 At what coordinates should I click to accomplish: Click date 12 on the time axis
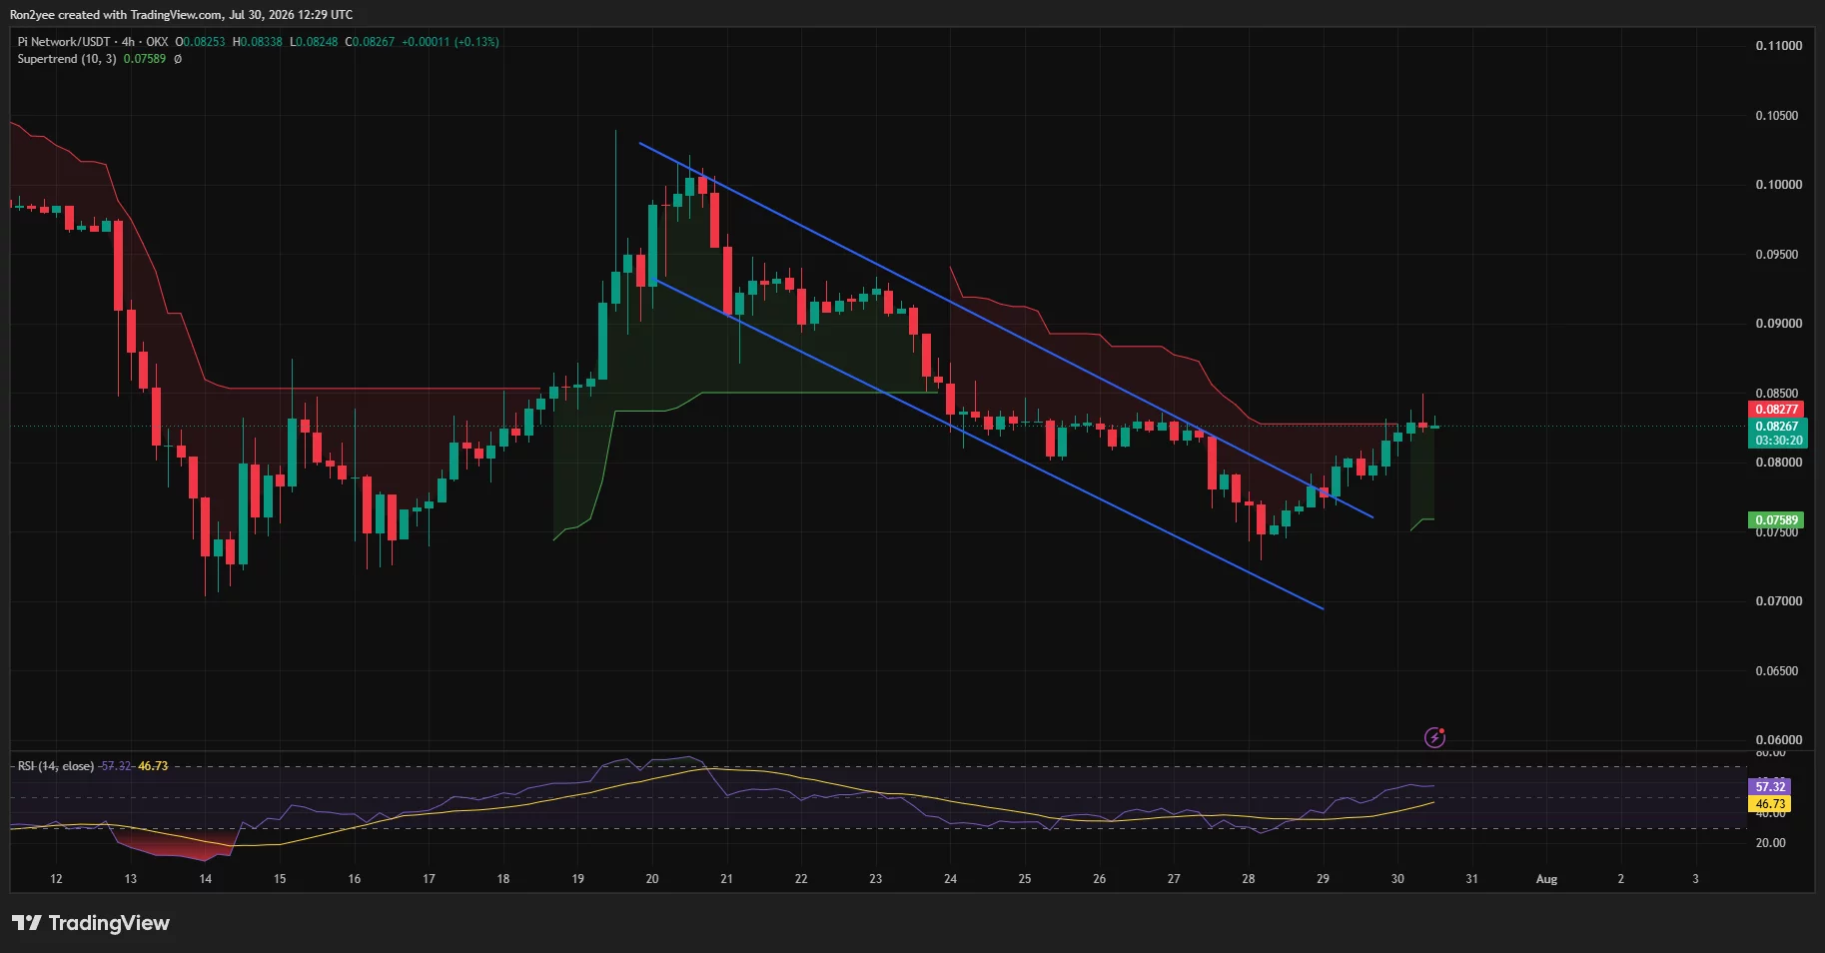tap(56, 879)
